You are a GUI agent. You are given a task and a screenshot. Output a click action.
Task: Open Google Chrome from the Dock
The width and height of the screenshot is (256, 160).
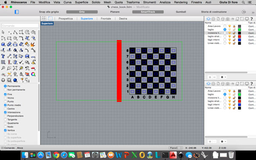click(56, 155)
